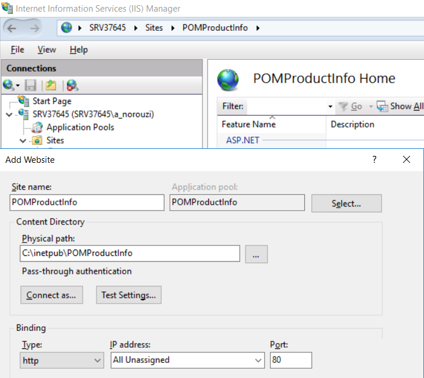Select Application Pools tree item

coord(80,127)
